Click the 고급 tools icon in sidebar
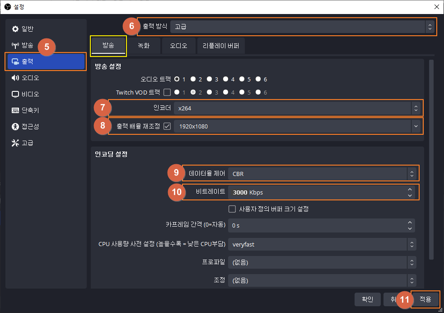This screenshot has width=444, height=313. click(x=15, y=143)
